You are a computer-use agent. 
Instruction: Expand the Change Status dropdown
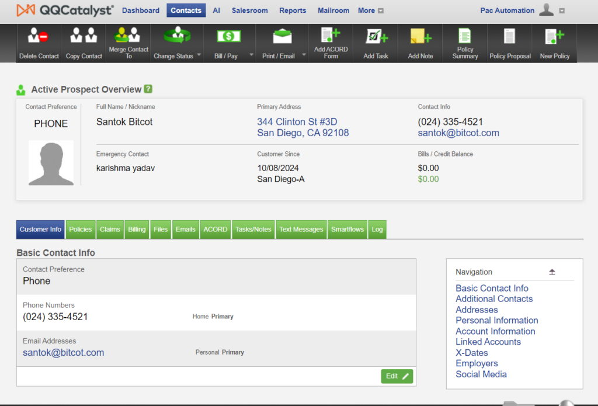pyautogui.click(x=199, y=56)
